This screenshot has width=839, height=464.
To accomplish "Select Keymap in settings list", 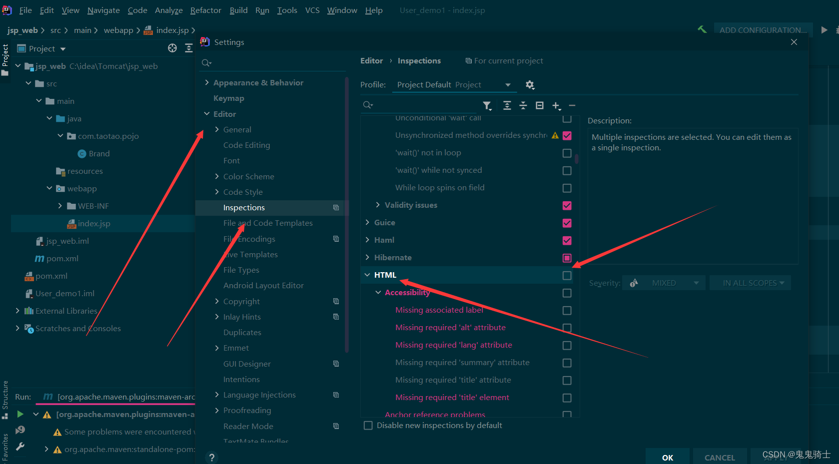I will click(x=229, y=98).
